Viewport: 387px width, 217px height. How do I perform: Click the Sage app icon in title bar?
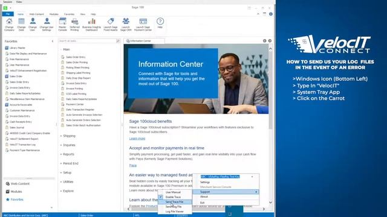(x=5, y=8)
